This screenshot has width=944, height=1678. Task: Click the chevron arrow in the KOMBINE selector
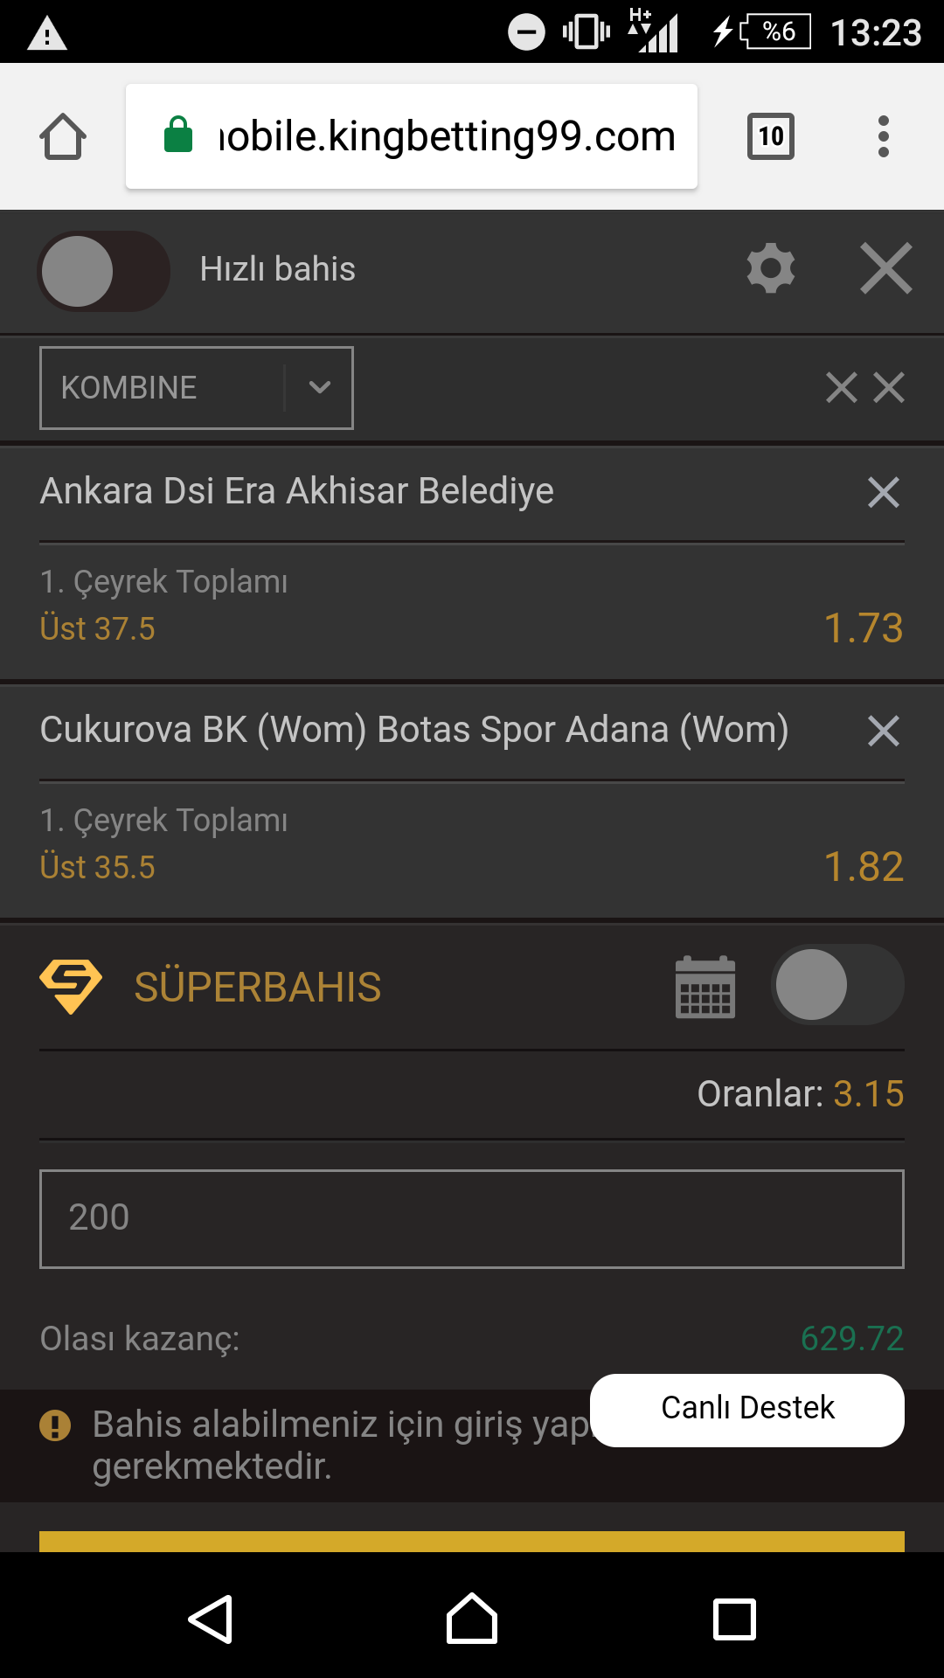point(320,387)
